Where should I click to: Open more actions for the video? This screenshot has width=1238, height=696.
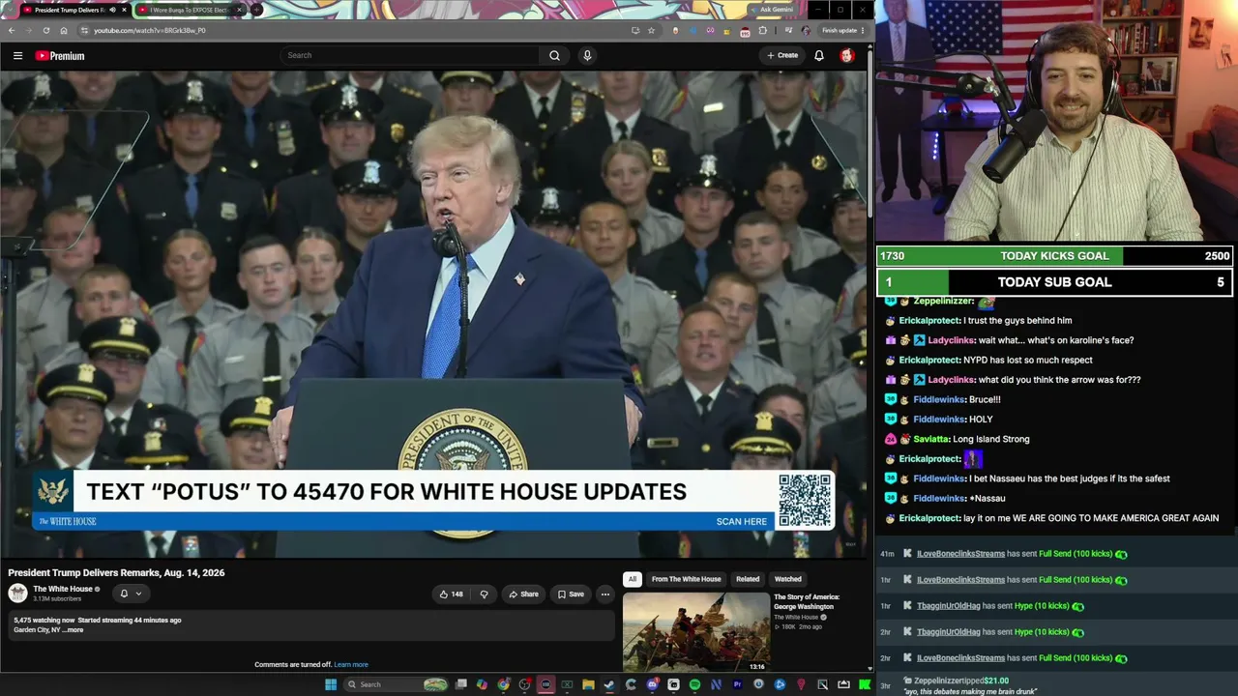click(604, 594)
